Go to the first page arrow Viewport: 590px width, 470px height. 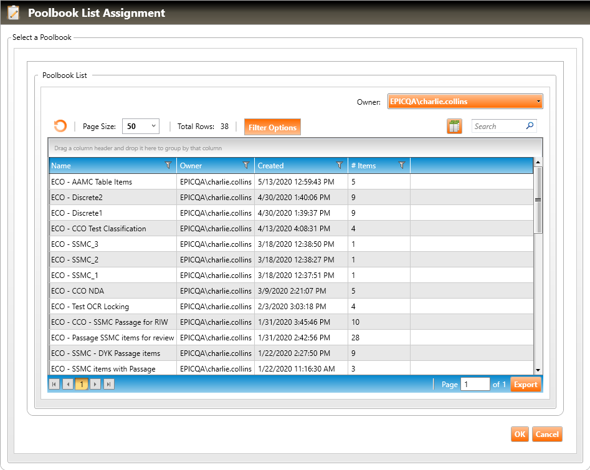[x=54, y=385]
